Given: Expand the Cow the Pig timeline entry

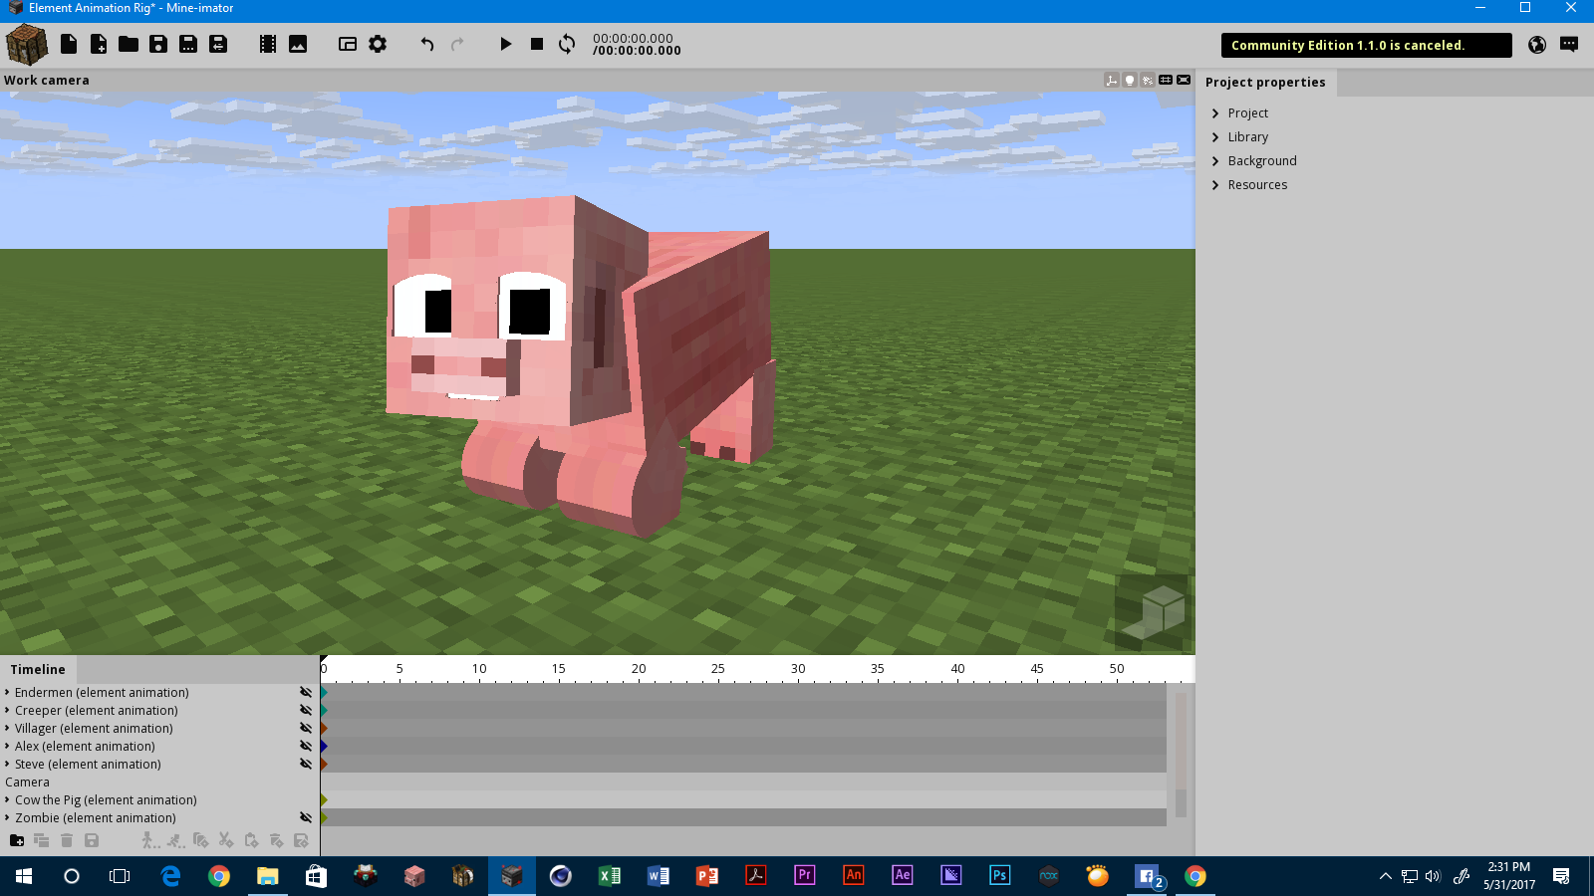Looking at the screenshot, I should (7, 800).
